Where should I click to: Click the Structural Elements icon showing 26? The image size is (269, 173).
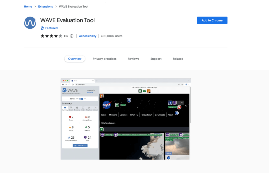coord(69,138)
